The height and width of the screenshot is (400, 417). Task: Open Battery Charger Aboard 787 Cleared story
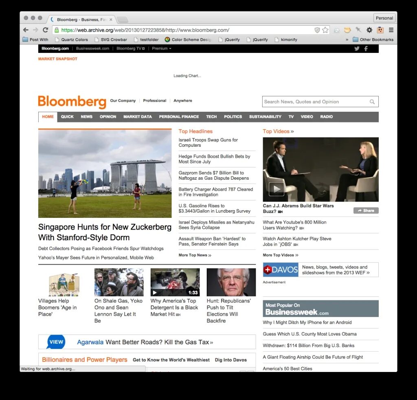tap(216, 192)
